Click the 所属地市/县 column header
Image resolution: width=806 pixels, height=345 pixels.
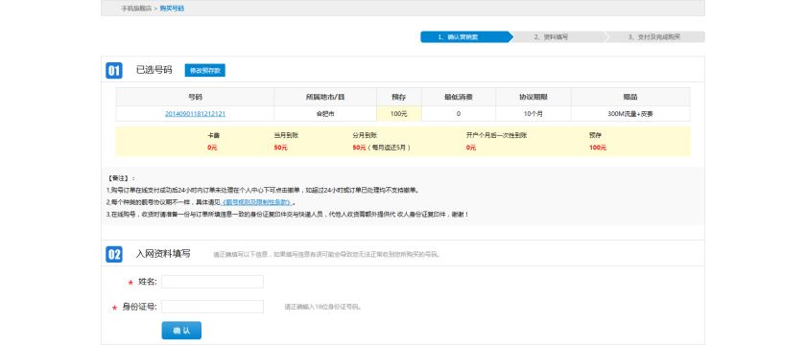pos(325,97)
